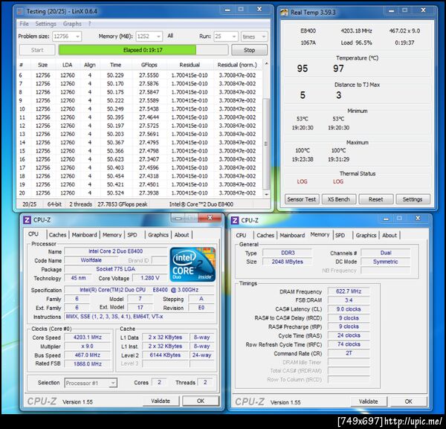The width and height of the screenshot is (446, 429).
Task: Click the All memory button in LinX
Action: coord(170,36)
